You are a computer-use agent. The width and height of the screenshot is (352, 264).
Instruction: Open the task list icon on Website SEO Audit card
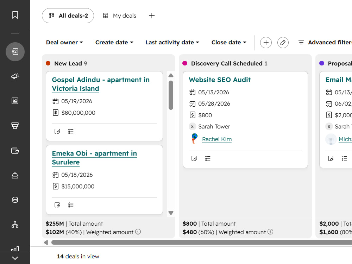[x=208, y=158]
